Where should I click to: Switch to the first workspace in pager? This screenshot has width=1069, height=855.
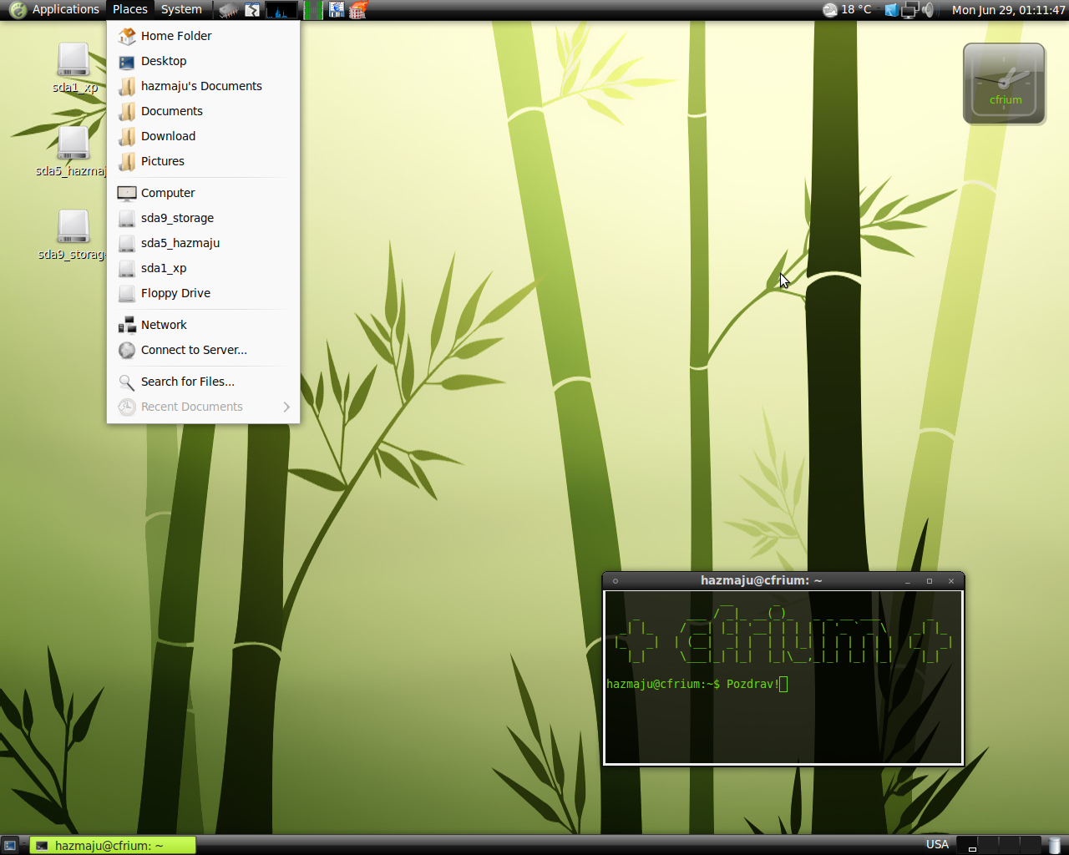967,845
